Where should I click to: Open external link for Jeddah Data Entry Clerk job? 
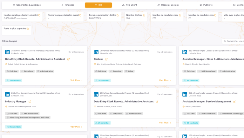tap(157, 102)
